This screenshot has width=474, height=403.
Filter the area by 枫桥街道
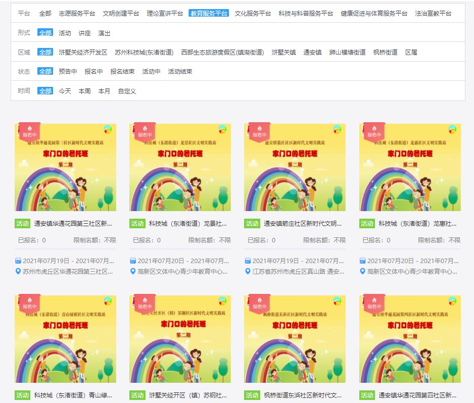(x=385, y=52)
